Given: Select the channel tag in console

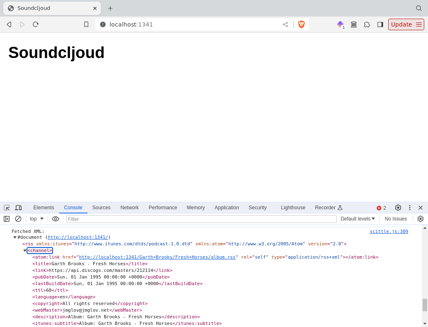Looking at the screenshot, I should coord(40,250).
